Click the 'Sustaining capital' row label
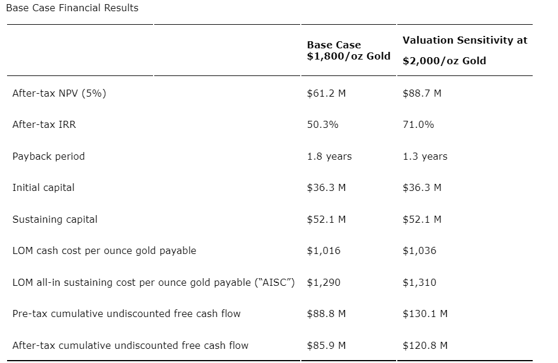 pyautogui.click(x=55, y=219)
